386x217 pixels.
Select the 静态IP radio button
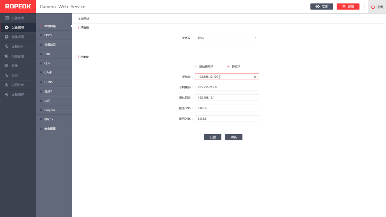228,67
